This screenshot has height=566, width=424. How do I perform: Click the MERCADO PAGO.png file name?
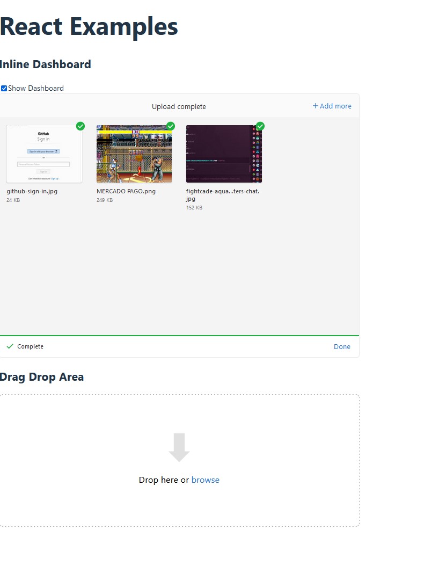click(x=126, y=191)
